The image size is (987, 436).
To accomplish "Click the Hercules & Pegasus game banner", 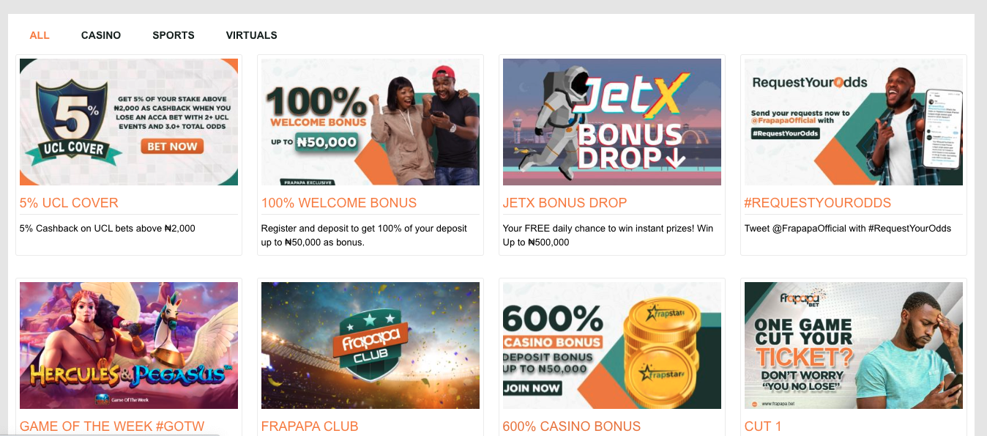I will click(x=129, y=345).
